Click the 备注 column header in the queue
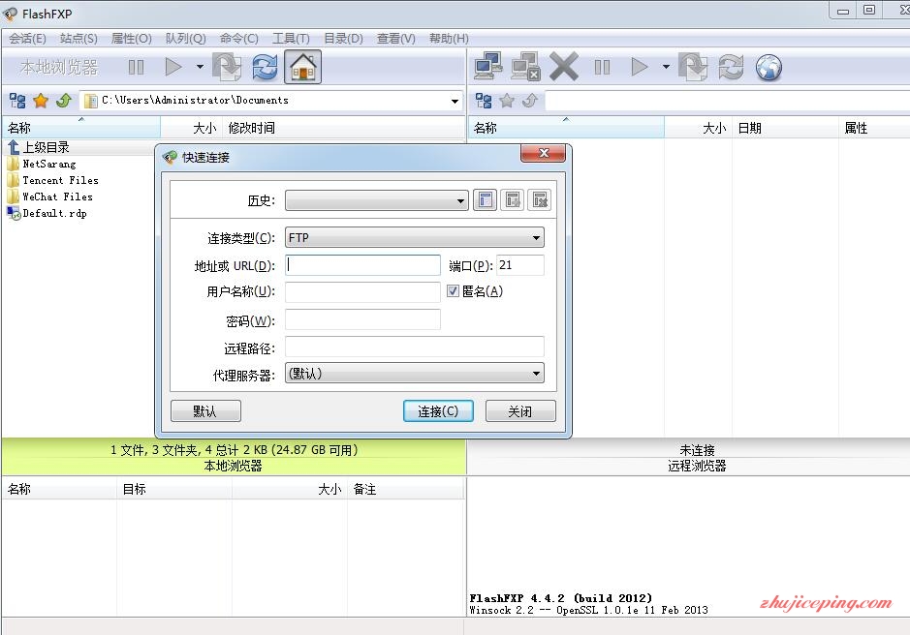The image size is (910, 635). click(406, 489)
